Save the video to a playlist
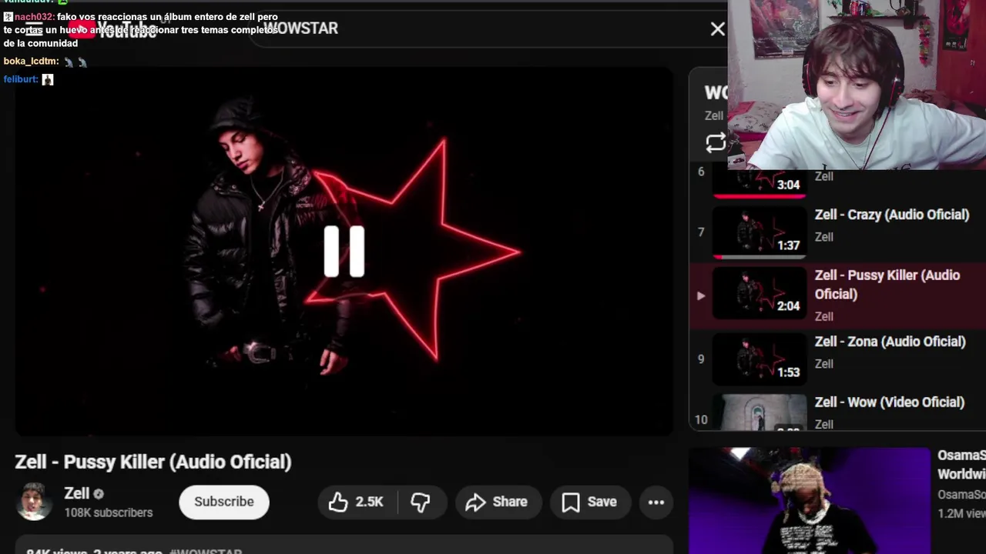This screenshot has width=986, height=554. pyautogui.click(x=589, y=502)
